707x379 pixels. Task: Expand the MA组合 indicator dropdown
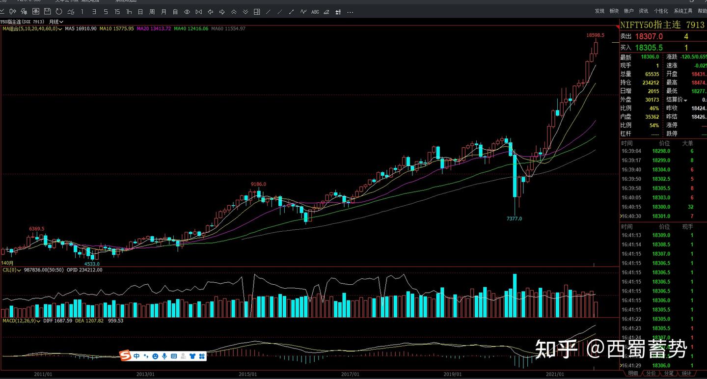(60, 29)
